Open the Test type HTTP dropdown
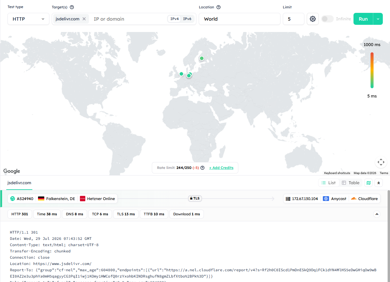The image size is (390, 282). pyautogui.click(x=28, y=19)
